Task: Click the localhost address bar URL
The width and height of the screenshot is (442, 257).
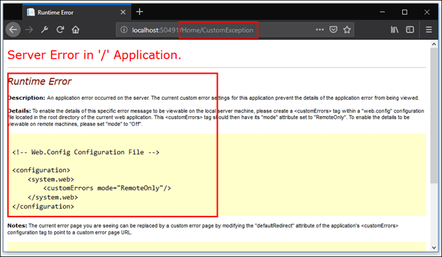Action: [193, 30]
